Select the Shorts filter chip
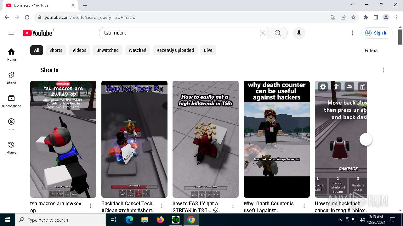Image resolution: width=403 pixels, height=226 pixels. [x=56, y=50]
